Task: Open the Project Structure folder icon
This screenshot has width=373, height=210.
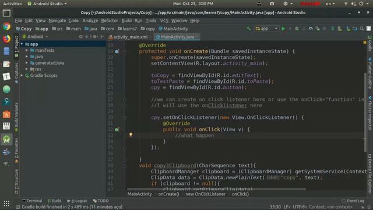Action: (355, 29)
